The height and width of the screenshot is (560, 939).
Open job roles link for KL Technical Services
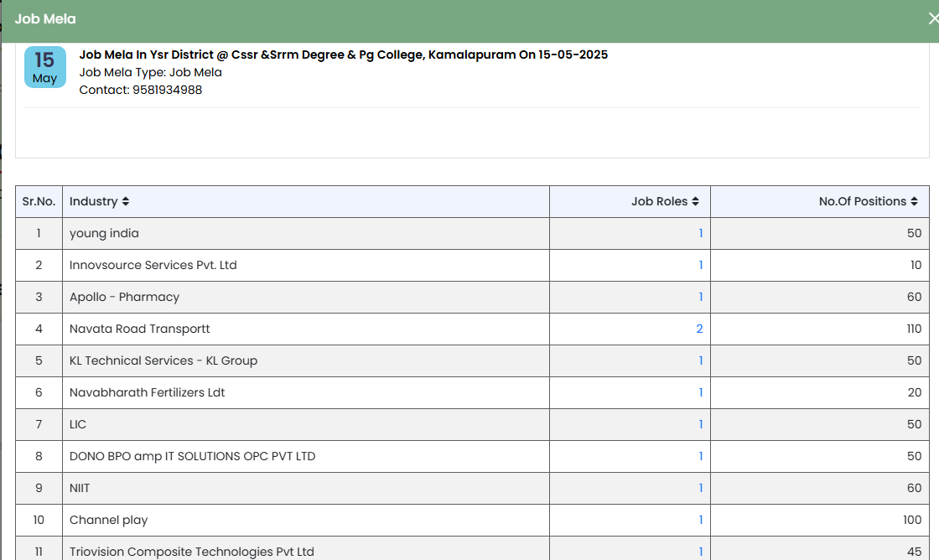click(701, 360)
